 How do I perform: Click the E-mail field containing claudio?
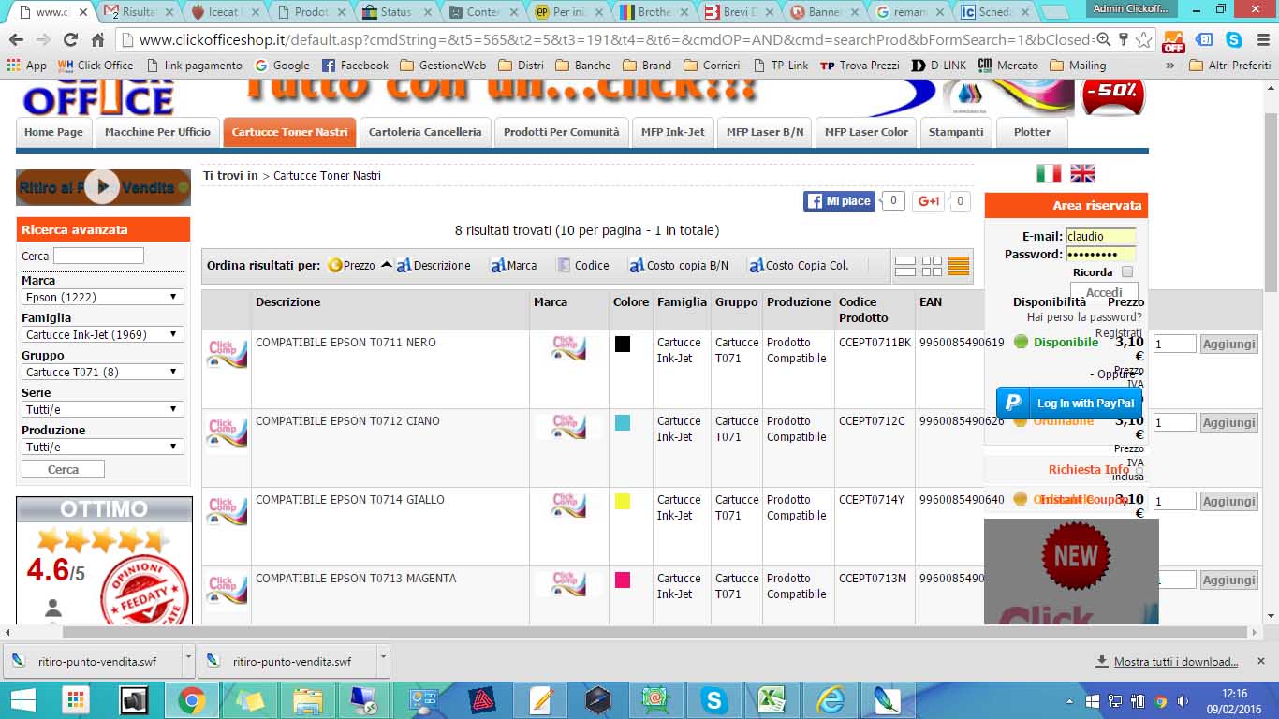click(x=1101, y=237)
